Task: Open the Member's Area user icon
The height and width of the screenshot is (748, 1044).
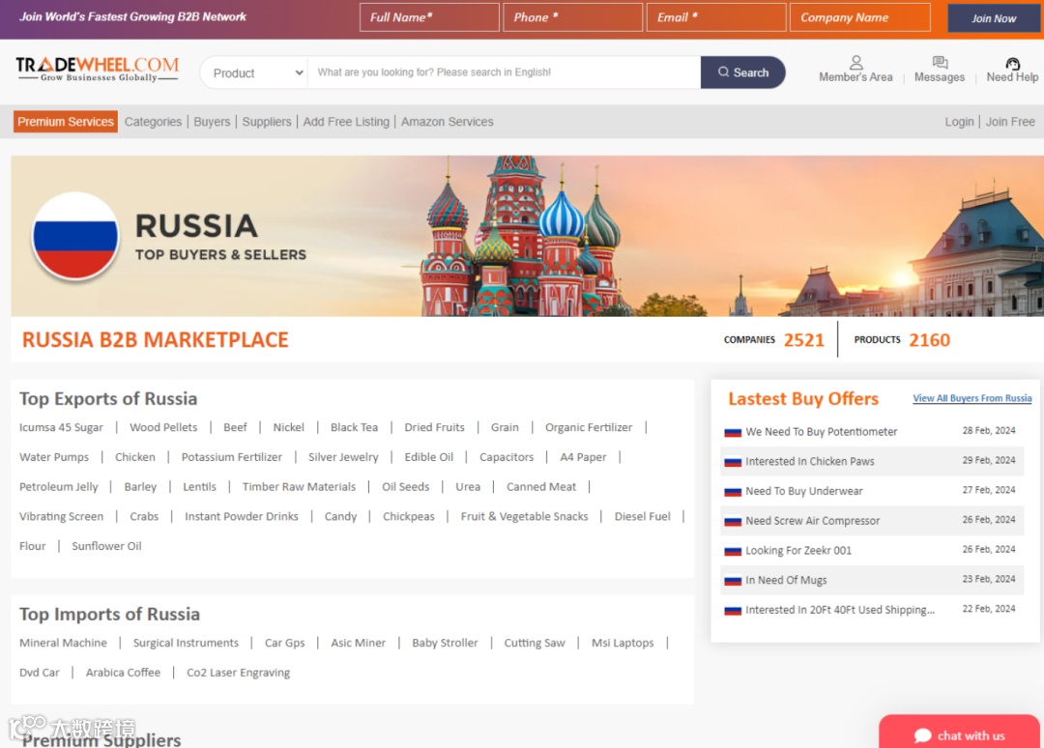Action: 856,63
